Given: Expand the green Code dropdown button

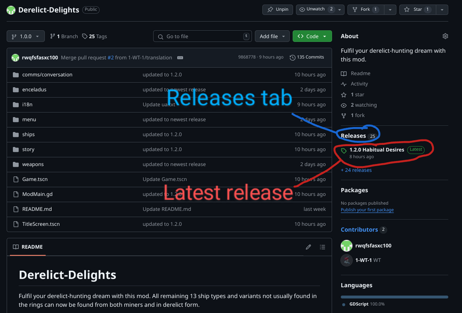Looking at the screenshot, I should [312, 36].
